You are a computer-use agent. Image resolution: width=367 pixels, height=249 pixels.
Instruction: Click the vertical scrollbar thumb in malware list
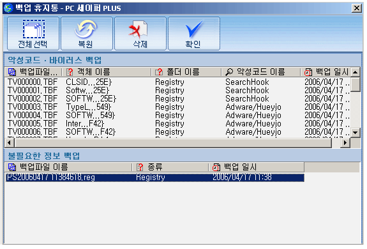356,84
